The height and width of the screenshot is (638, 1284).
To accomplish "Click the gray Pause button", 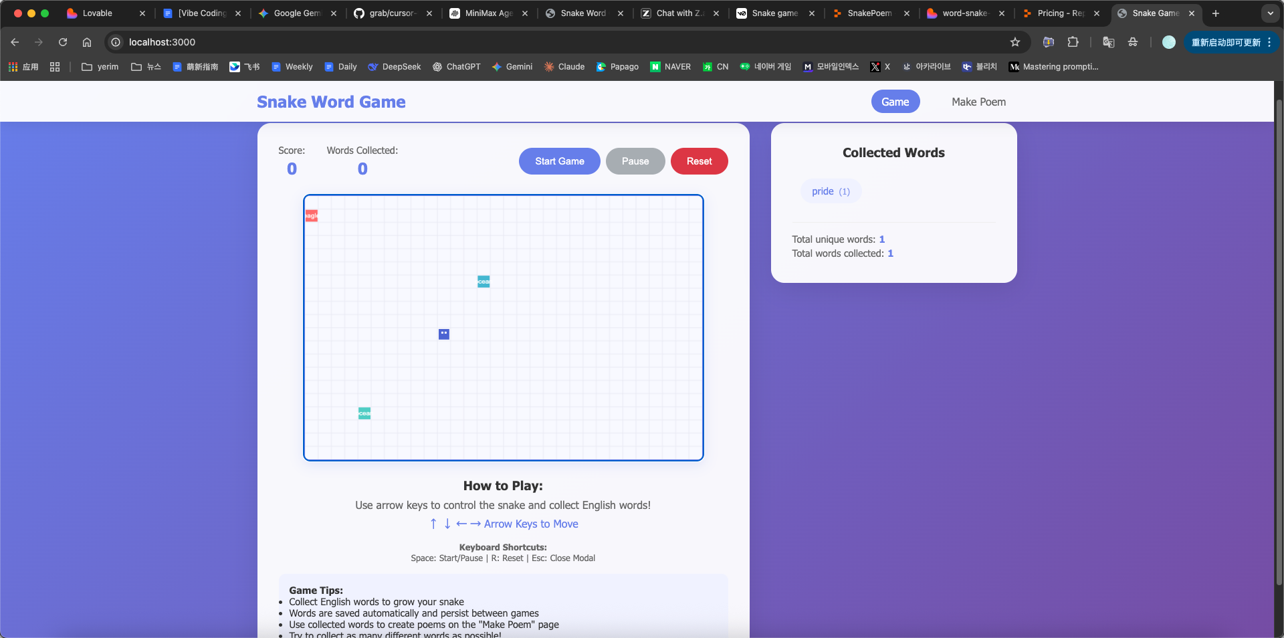I will pos(635,161).
